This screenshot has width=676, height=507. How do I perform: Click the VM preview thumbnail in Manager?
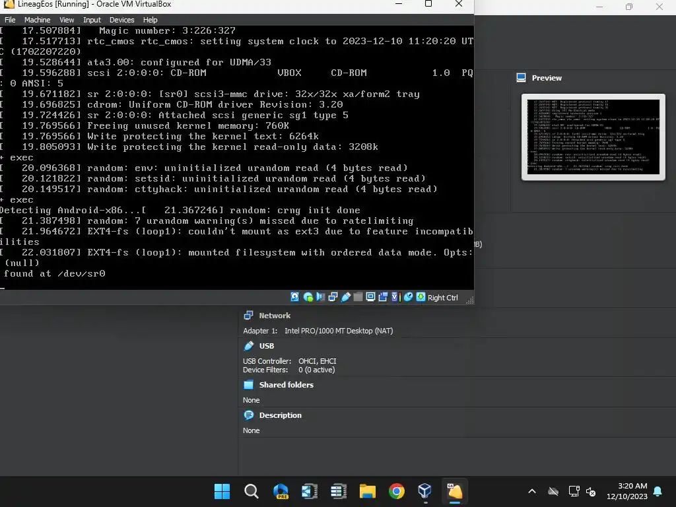593,137
